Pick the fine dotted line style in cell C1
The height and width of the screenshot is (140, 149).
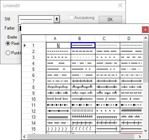point(108,45)
